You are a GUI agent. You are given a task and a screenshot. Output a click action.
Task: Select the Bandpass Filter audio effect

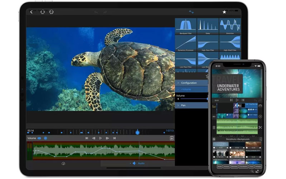click(x=185, y=26)
